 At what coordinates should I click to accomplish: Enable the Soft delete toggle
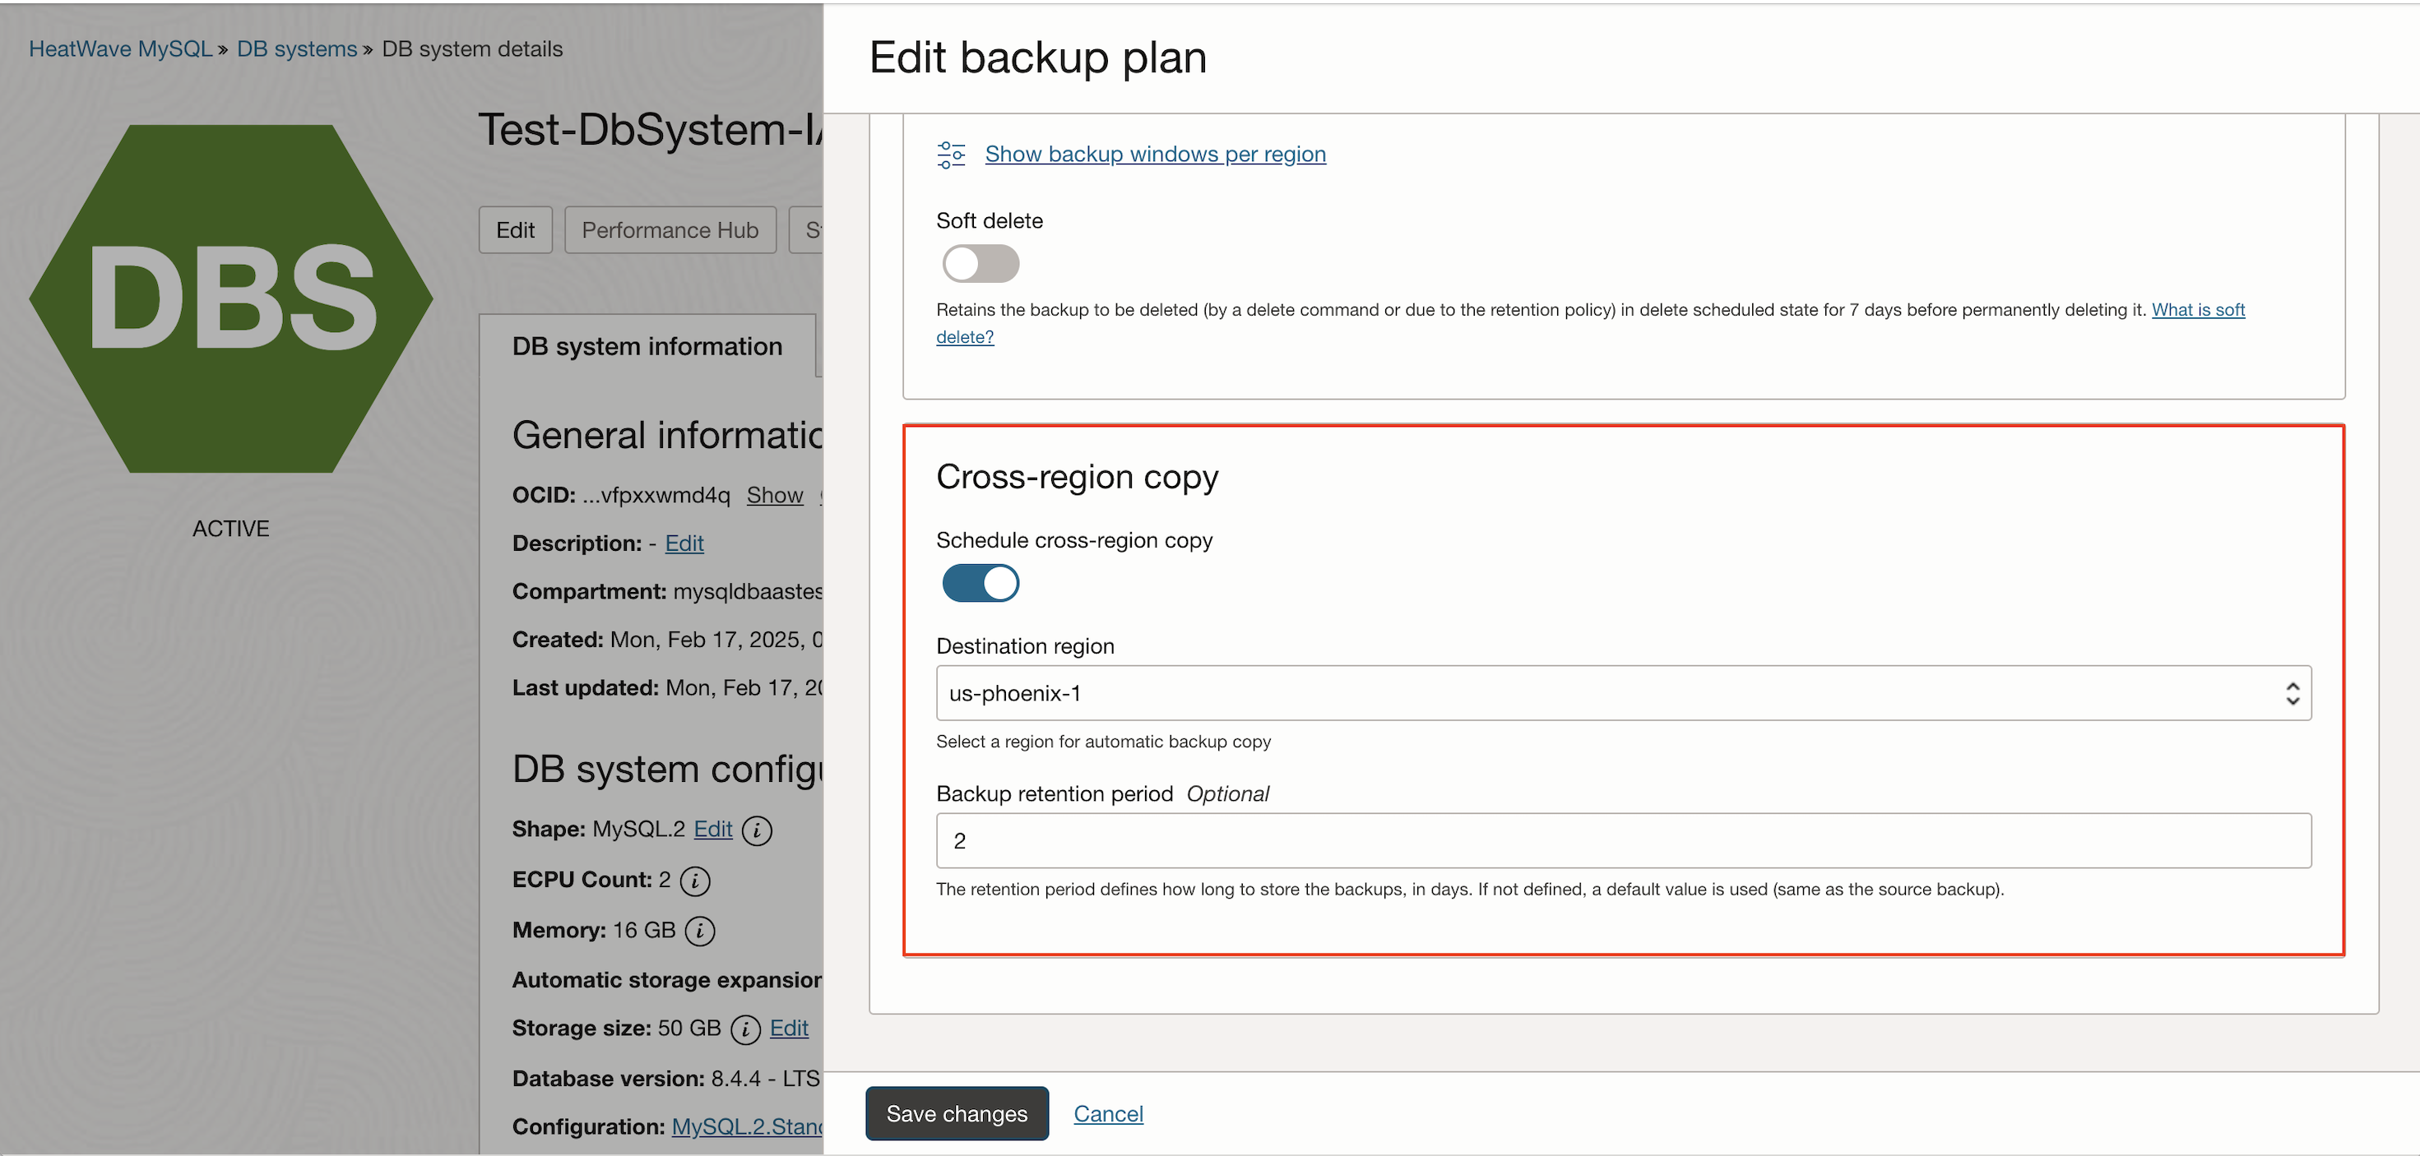click(980, 264)
